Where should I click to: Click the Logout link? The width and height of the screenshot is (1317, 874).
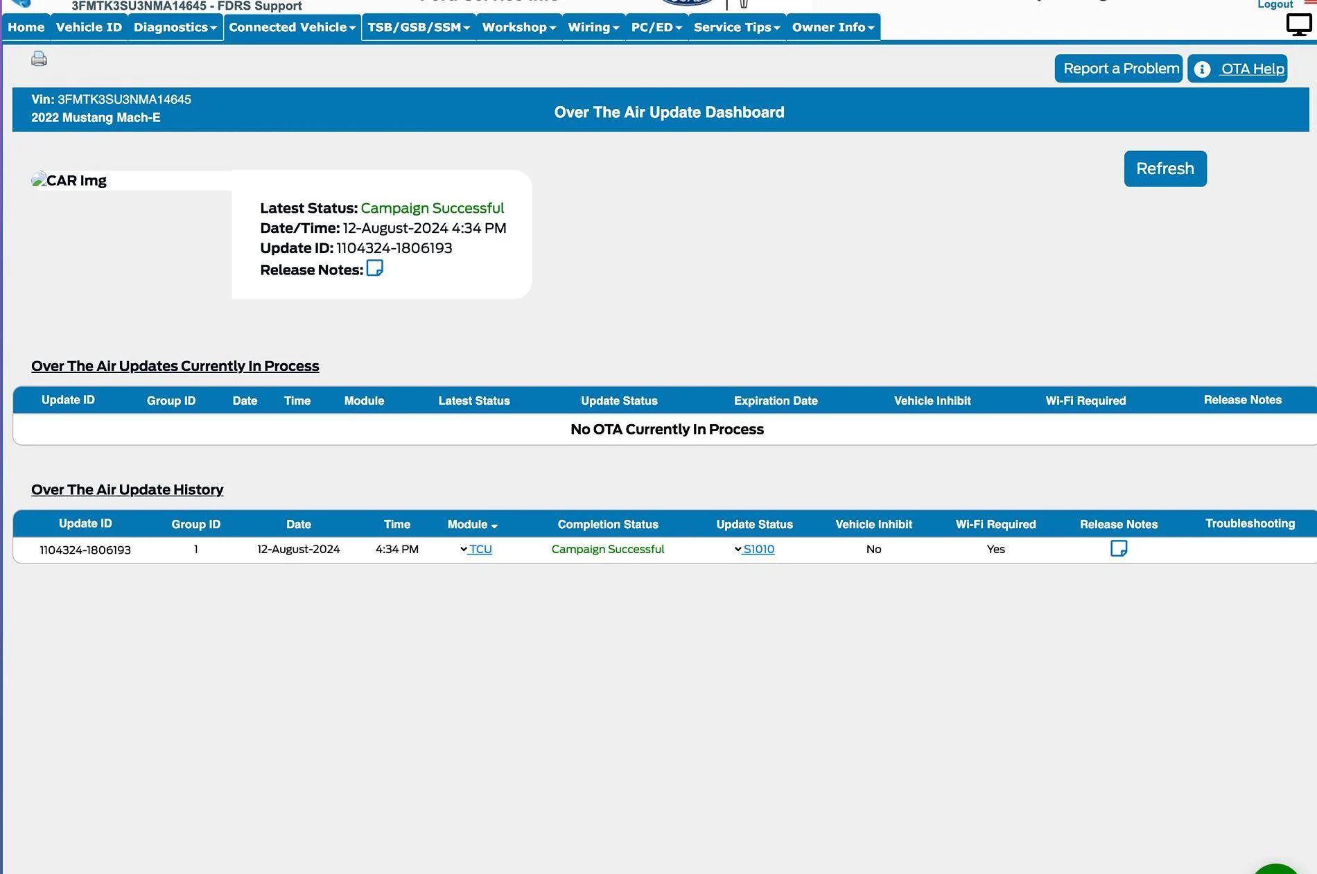click(x=1275, y=5)
